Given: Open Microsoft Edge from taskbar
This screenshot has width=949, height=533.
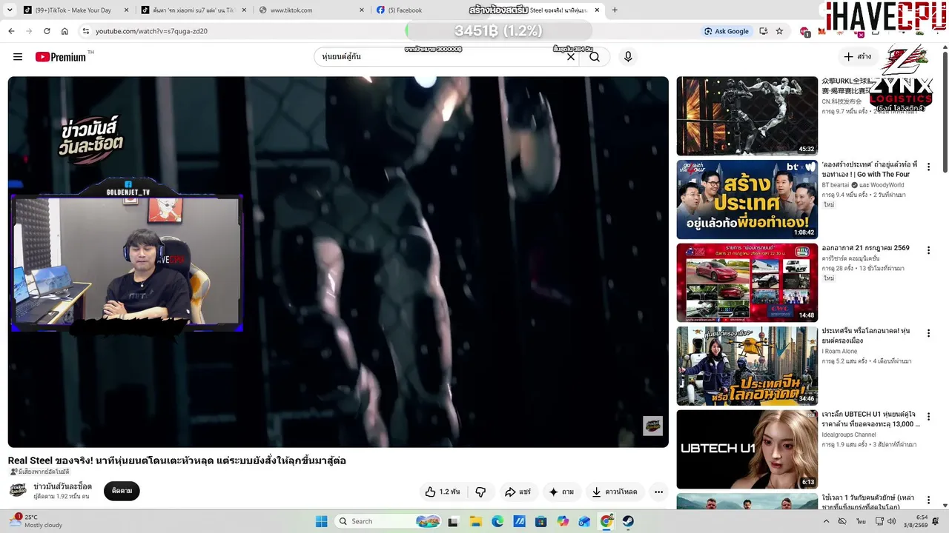Looking at the screenshot, I should 497,521.
